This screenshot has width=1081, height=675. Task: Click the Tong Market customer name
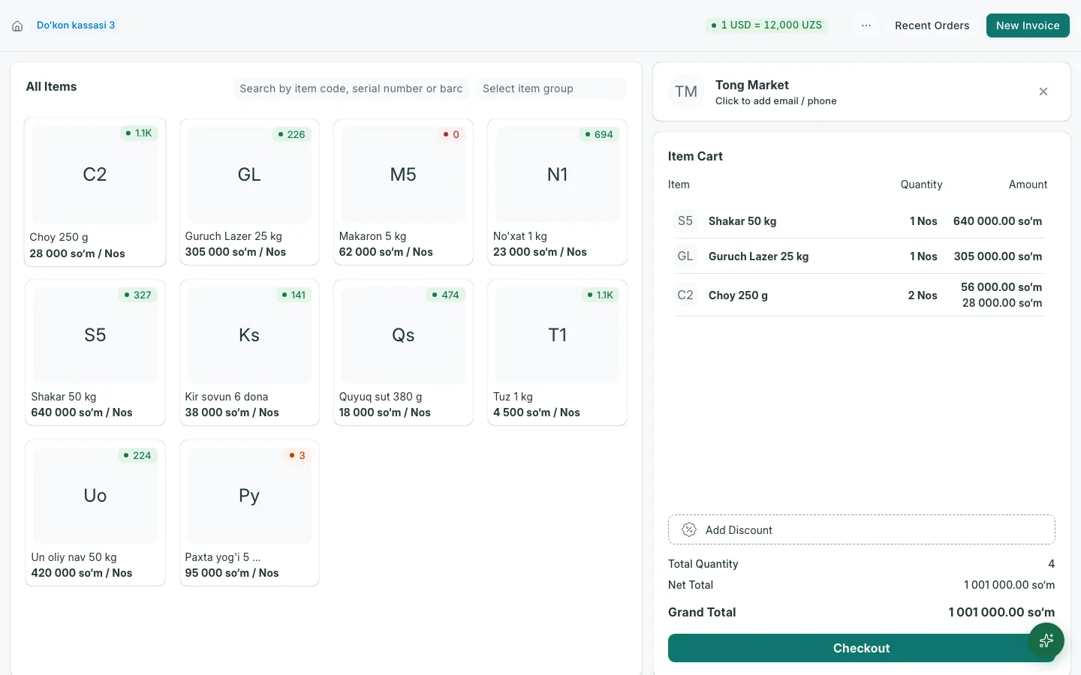[x=751, y=85]
